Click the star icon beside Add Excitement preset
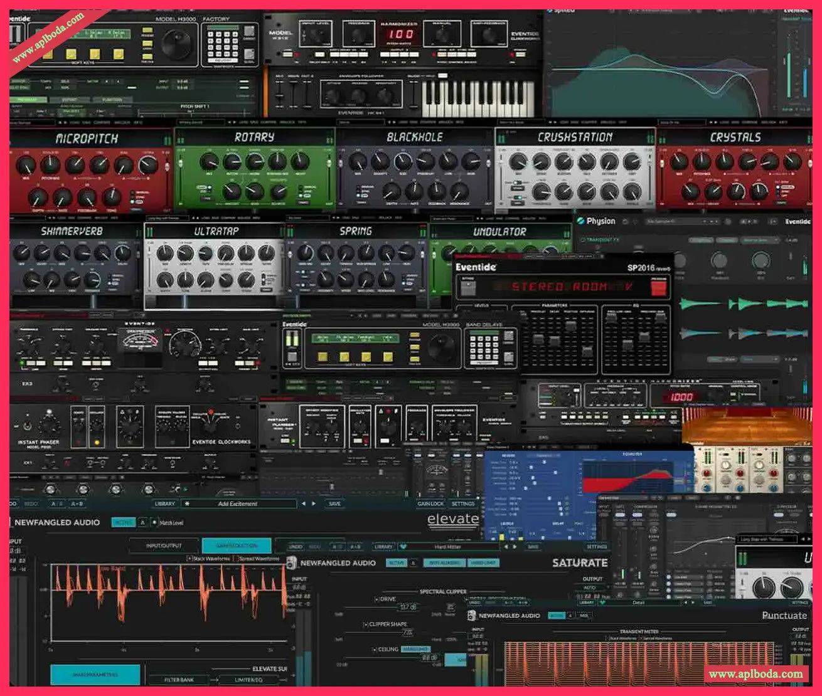The image size is (822, 696). coord(187,504)
